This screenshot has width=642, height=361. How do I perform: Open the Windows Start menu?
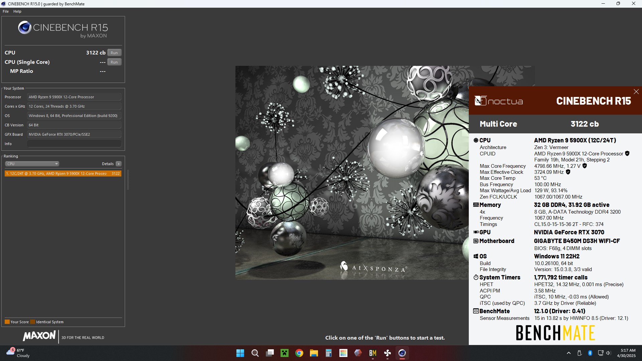pos(240,353)
